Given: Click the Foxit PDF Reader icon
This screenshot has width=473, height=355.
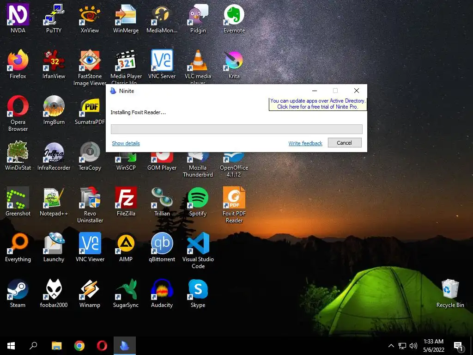Looking at the screenshot, I should (x=234, y=198).
